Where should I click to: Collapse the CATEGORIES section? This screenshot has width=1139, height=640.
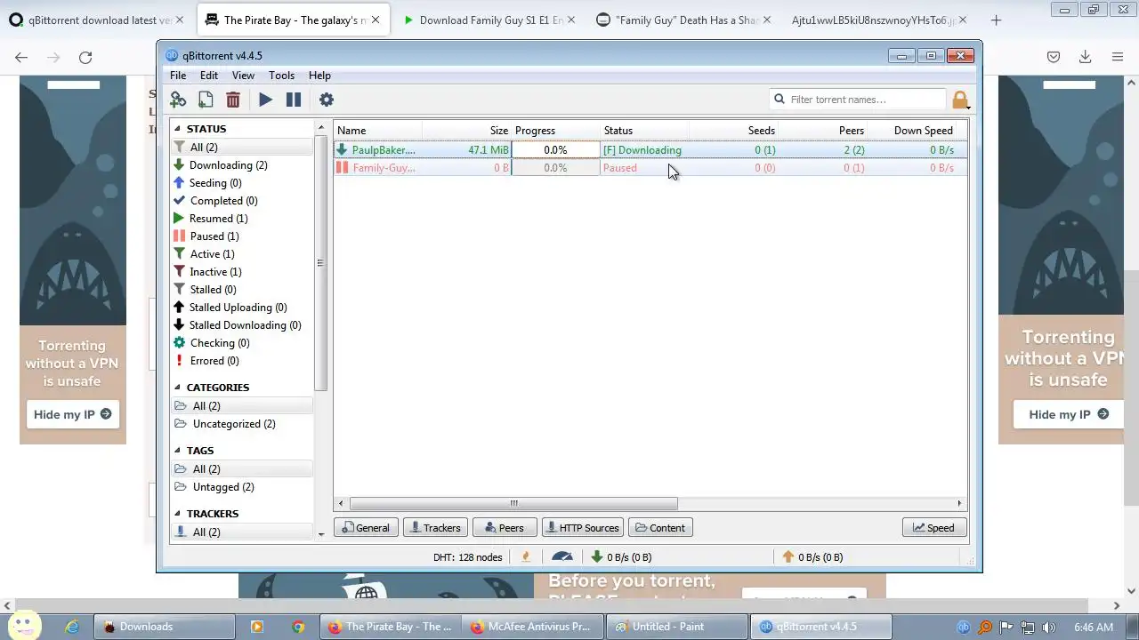(x=177, y=388)
